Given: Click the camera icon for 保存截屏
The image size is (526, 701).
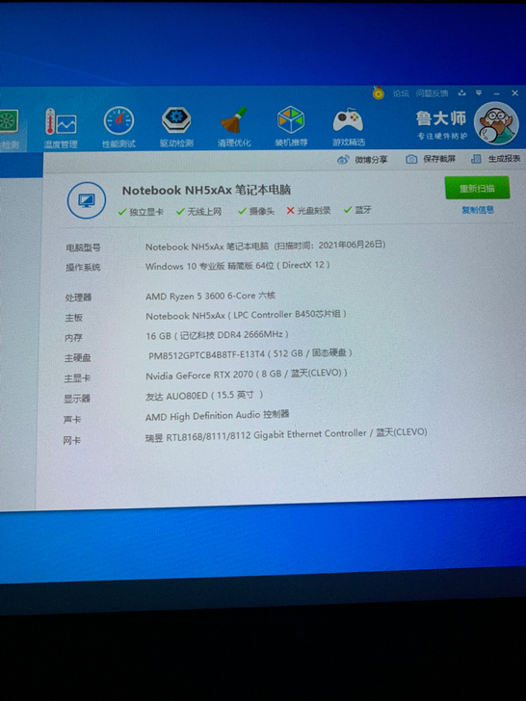Looking at the screenshot, I should click(x=411, y=159).
